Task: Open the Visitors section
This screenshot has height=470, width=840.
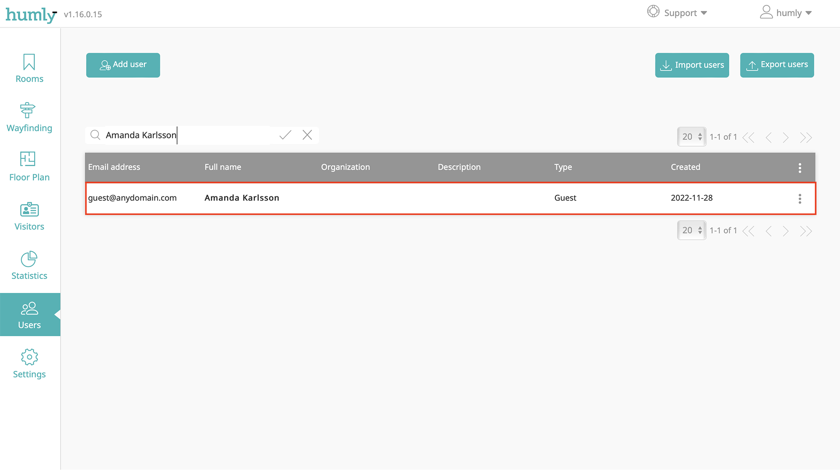Action: [29, 216]
